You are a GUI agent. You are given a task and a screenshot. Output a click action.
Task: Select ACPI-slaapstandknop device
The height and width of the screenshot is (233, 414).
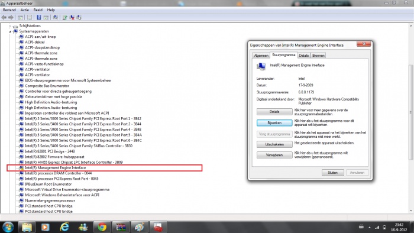click(43, 48)
